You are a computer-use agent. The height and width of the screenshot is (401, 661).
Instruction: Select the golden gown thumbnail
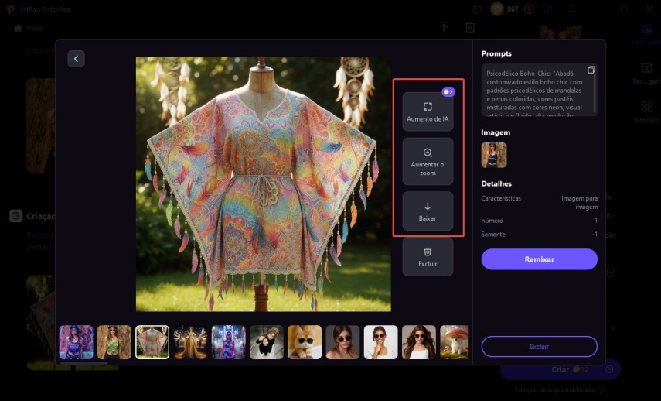pyautogui.click(x=190, y=341)
